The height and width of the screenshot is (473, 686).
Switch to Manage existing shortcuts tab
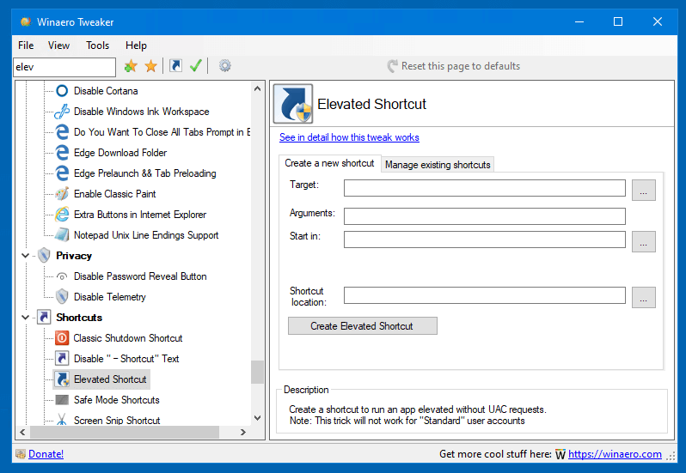pyautogui.click(x=438, y=165)
